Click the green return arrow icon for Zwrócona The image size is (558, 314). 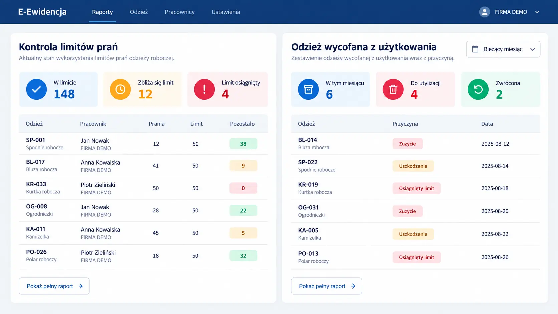click(x=478, y=89)
